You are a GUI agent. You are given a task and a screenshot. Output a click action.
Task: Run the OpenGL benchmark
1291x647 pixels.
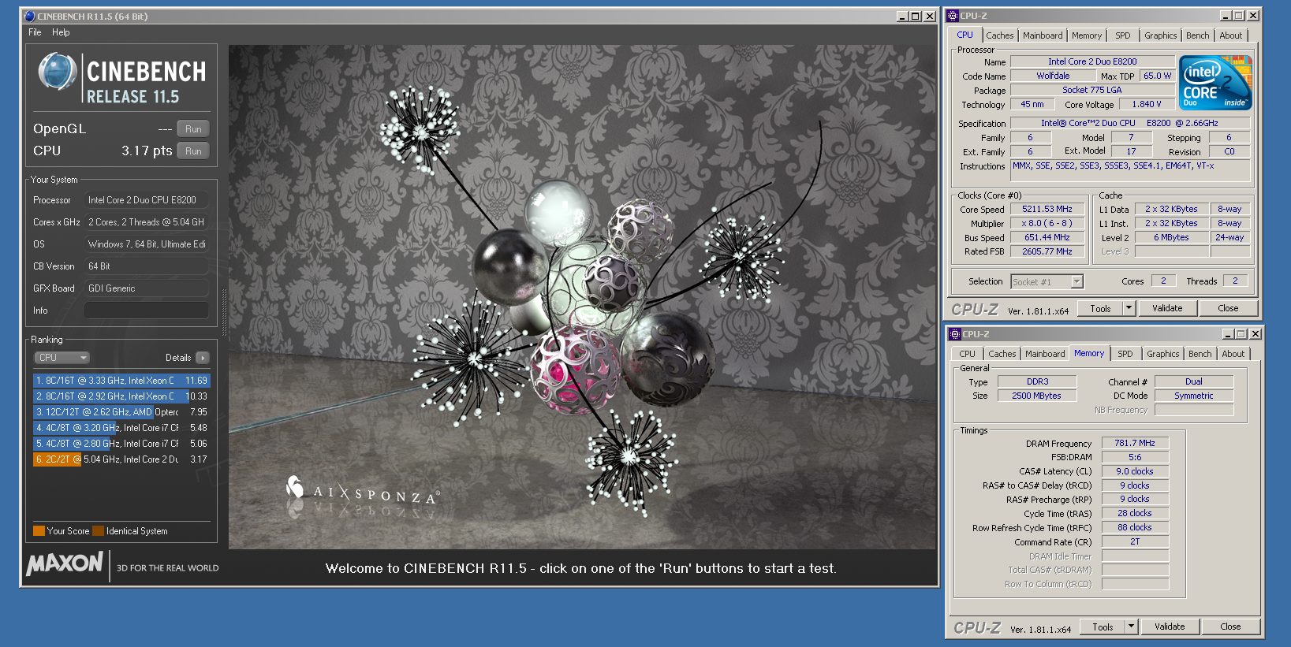coord(193,129)
